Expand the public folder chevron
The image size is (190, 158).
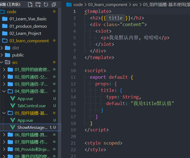(x=2, y=55)
